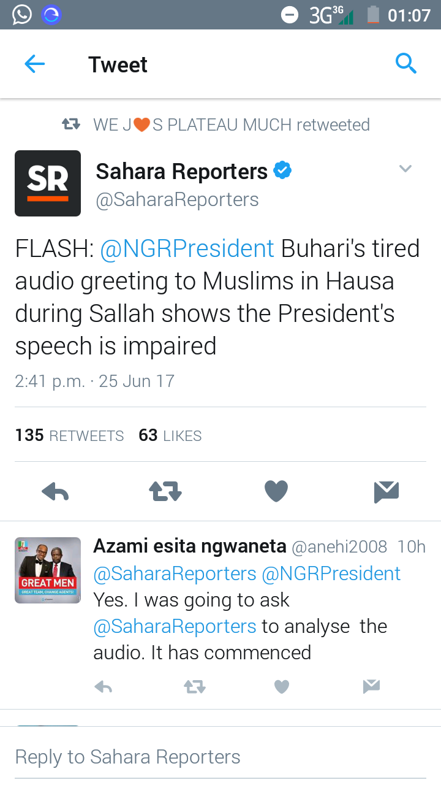Expand the tweet options chevron
This screenshot has height=785, width=441.
point(405,169)
